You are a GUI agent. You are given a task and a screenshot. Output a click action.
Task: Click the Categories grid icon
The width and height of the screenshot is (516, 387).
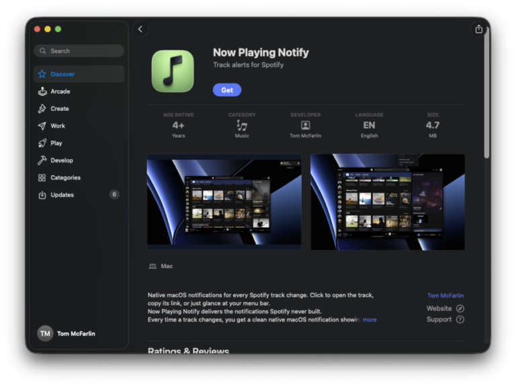click(42, 177)
